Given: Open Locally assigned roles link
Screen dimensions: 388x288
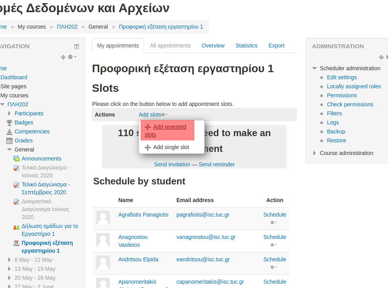Looking at the screenshot, I should click(x=354, y=86).
